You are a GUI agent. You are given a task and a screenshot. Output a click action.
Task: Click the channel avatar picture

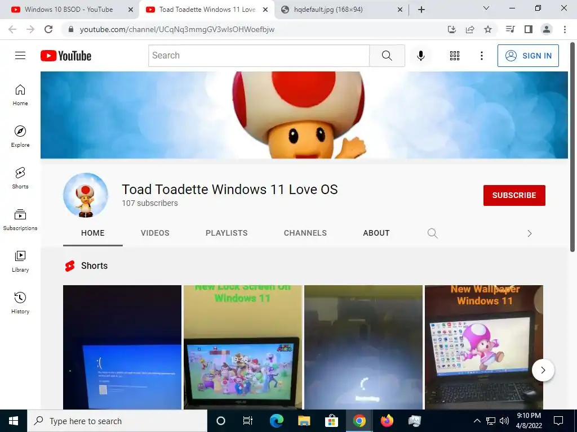[86, 195]
